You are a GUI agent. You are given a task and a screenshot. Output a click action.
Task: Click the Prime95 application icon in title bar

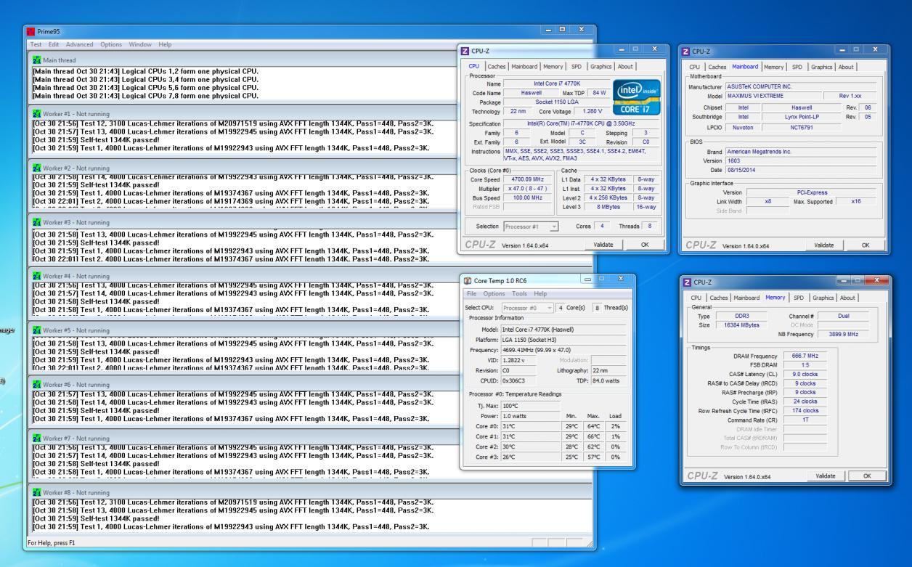(x=30, y=33)
